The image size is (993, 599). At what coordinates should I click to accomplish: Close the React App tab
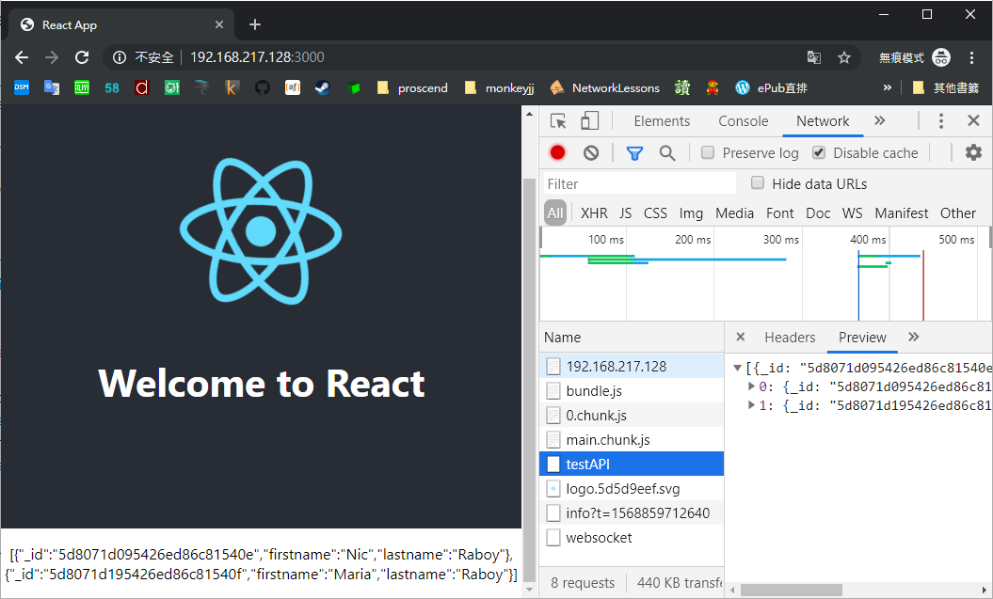219,24
